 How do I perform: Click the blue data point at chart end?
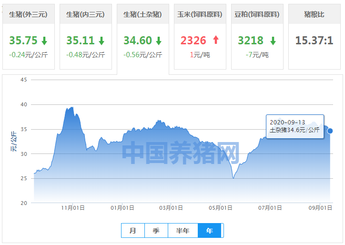(x=330, y=131)
